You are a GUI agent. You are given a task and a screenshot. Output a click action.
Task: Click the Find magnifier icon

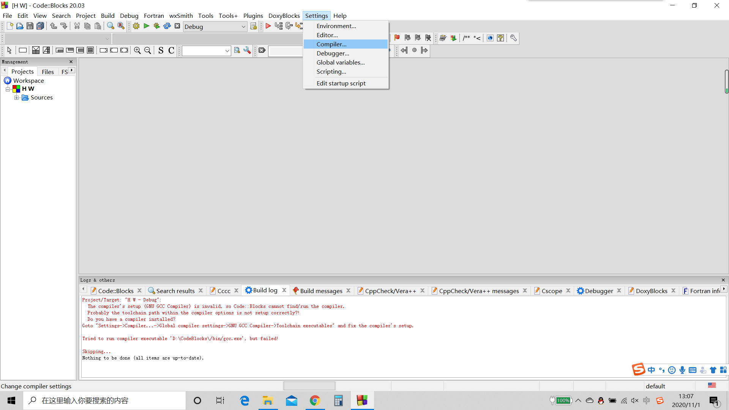coord(110,26)
